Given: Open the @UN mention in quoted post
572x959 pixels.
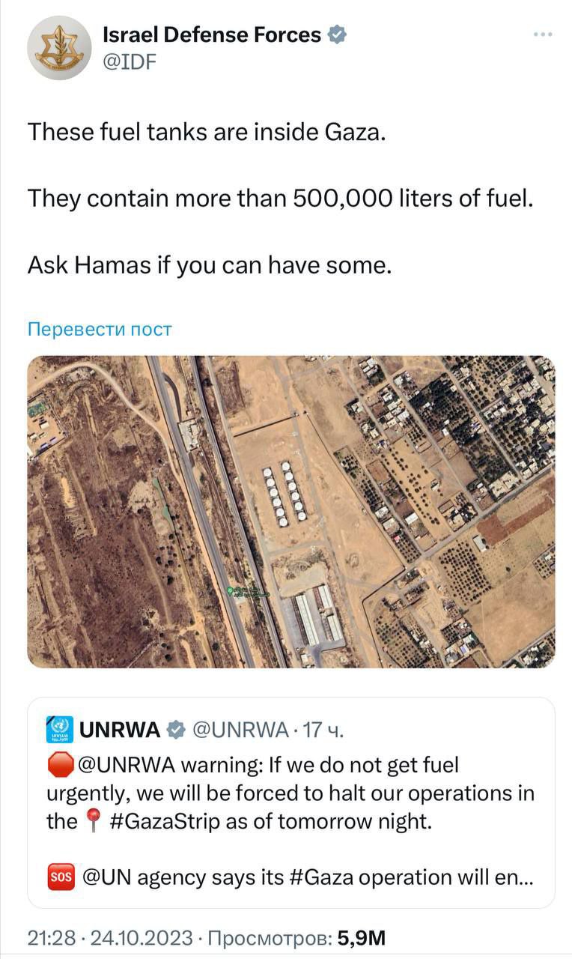Looking at the screenshot, I should (x=106, y=877).
